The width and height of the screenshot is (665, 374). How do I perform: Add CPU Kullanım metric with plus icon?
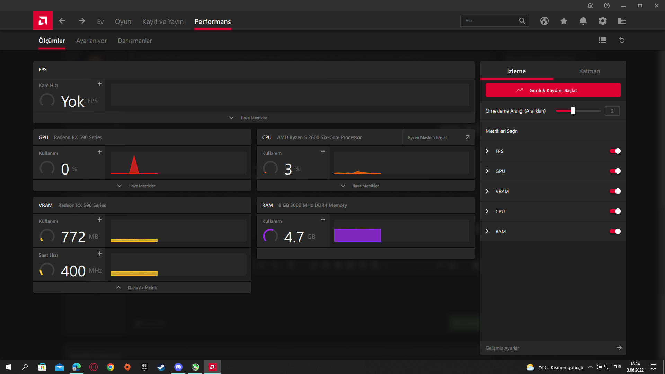coord(323,152)
